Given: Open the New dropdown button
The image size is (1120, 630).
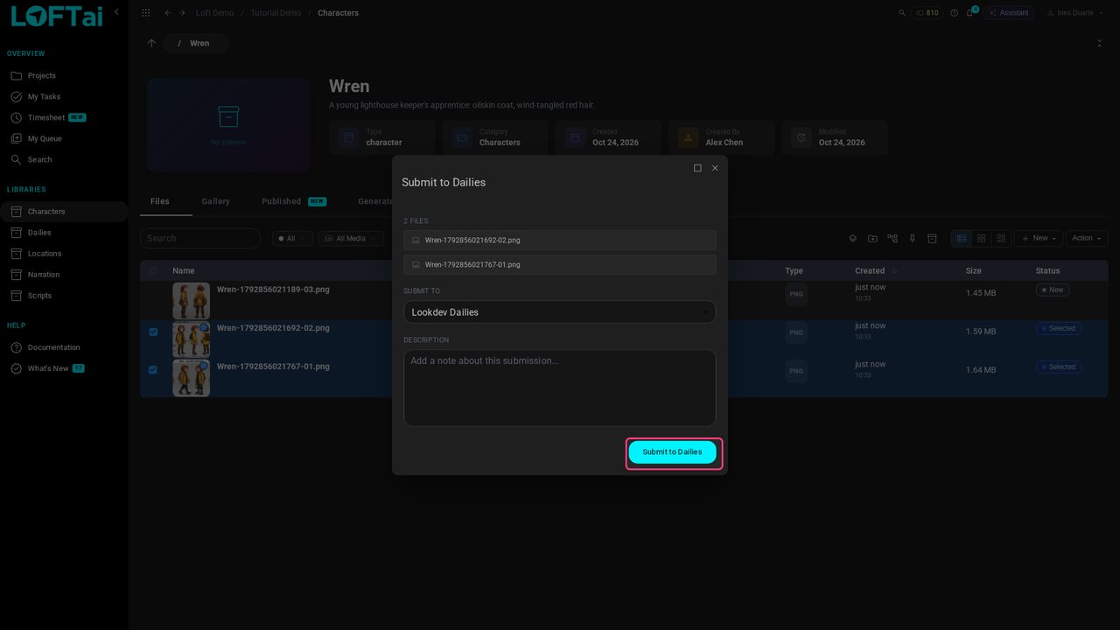Looking at the screenshot, I should pyautogui.click(x=1039, y=238).
